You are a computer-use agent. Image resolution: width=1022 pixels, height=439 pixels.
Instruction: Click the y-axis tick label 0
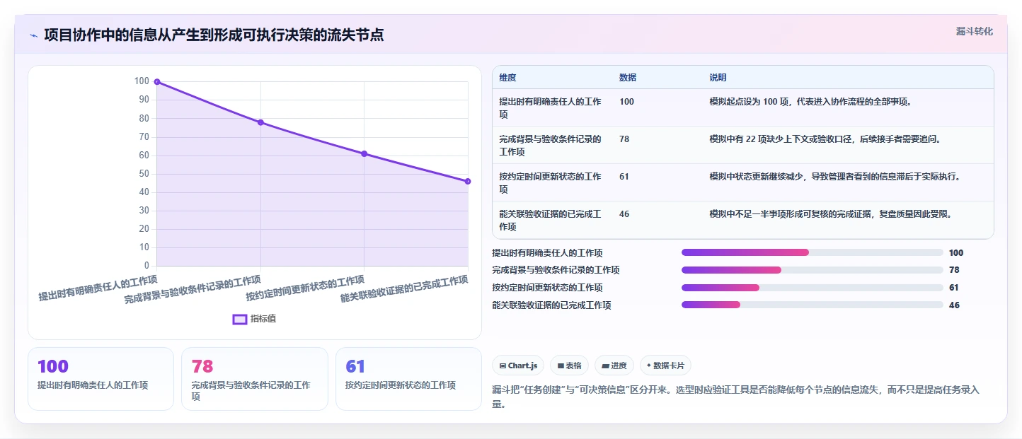coord(147,266)
